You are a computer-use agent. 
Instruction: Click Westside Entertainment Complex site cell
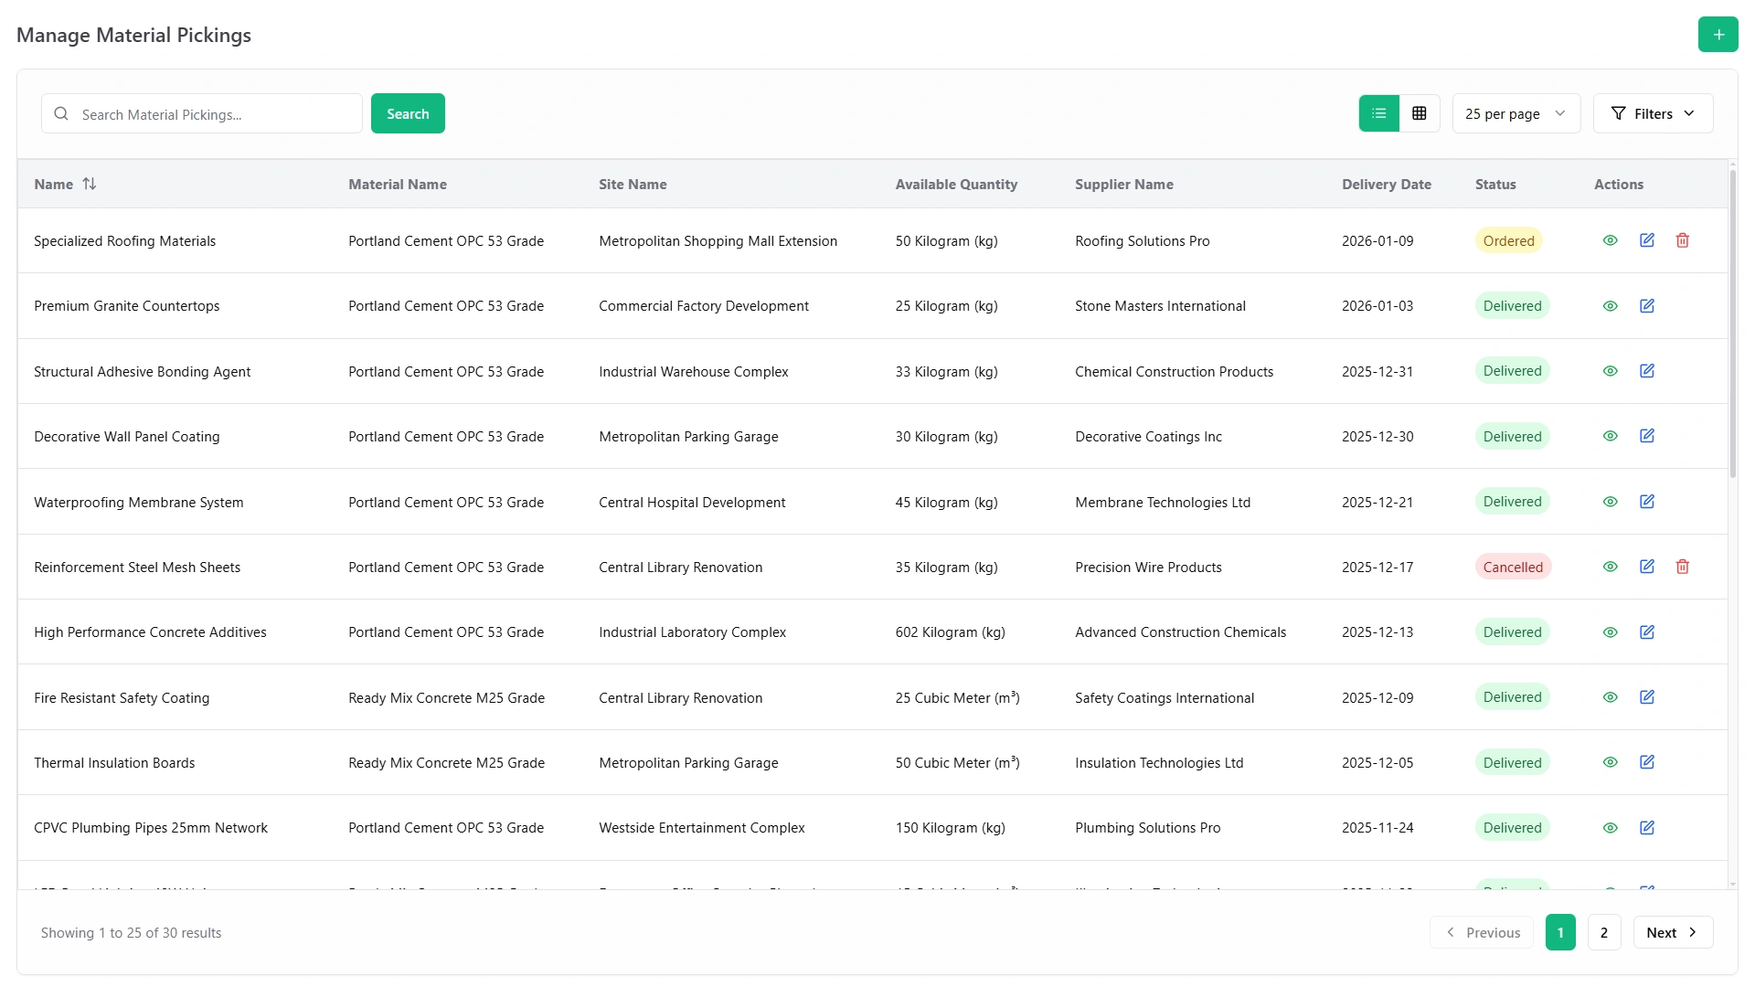pos(701,828)
